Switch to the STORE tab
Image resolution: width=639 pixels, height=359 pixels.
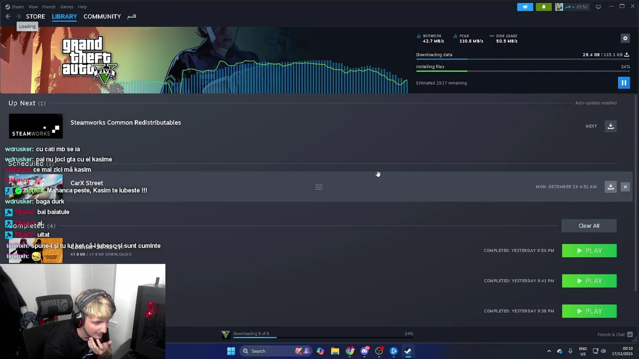click(35, 16)
